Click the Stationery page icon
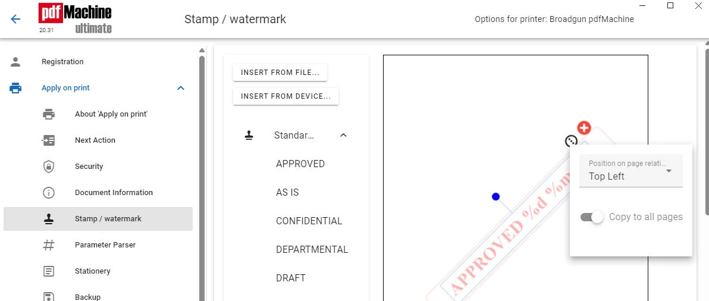This screenshot has width=709, height=301. click(x=48, y=271)
